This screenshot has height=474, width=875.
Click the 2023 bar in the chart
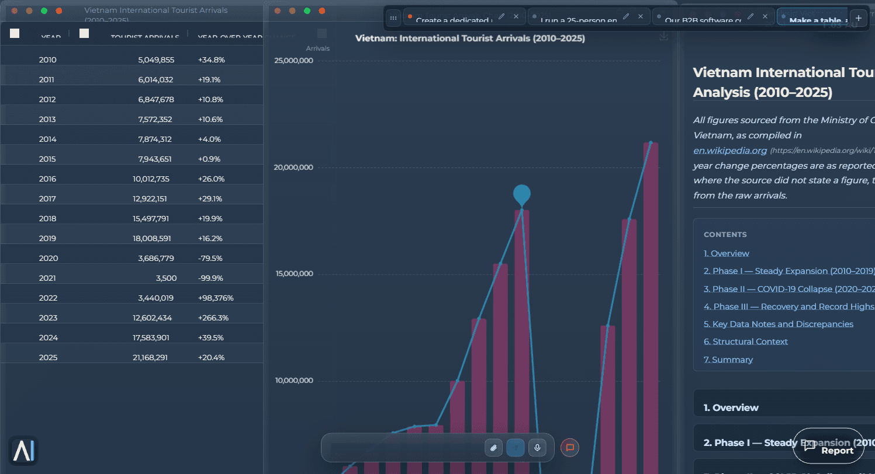(608, 399)
